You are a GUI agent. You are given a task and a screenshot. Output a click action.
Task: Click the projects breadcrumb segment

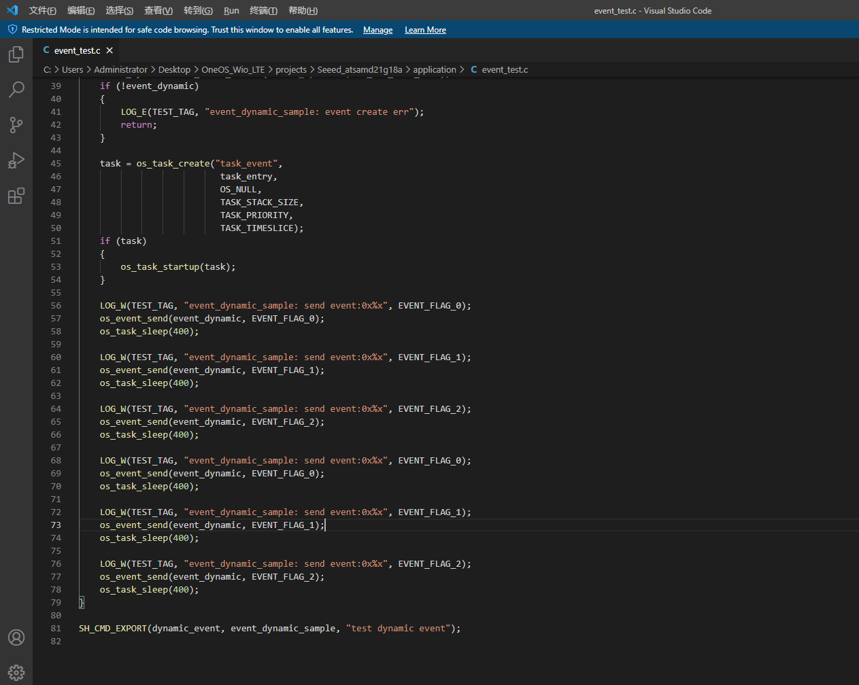click(291, 69)
